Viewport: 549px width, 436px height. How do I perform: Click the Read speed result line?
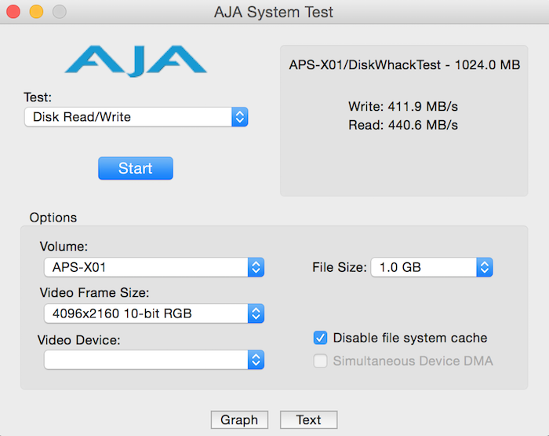[403, 124]
